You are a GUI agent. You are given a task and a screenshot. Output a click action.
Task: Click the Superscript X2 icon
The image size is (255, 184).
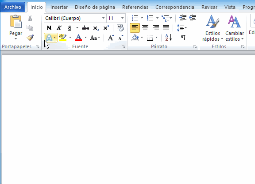point(106,28)
